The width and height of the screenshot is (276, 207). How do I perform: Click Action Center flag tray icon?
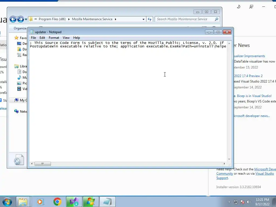coord(242,202)
